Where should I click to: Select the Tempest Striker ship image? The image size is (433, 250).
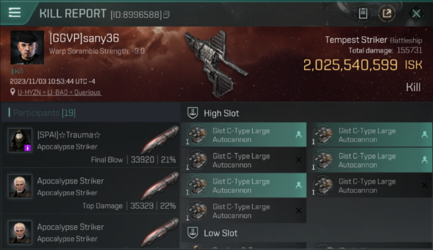(x=216, y=63)
